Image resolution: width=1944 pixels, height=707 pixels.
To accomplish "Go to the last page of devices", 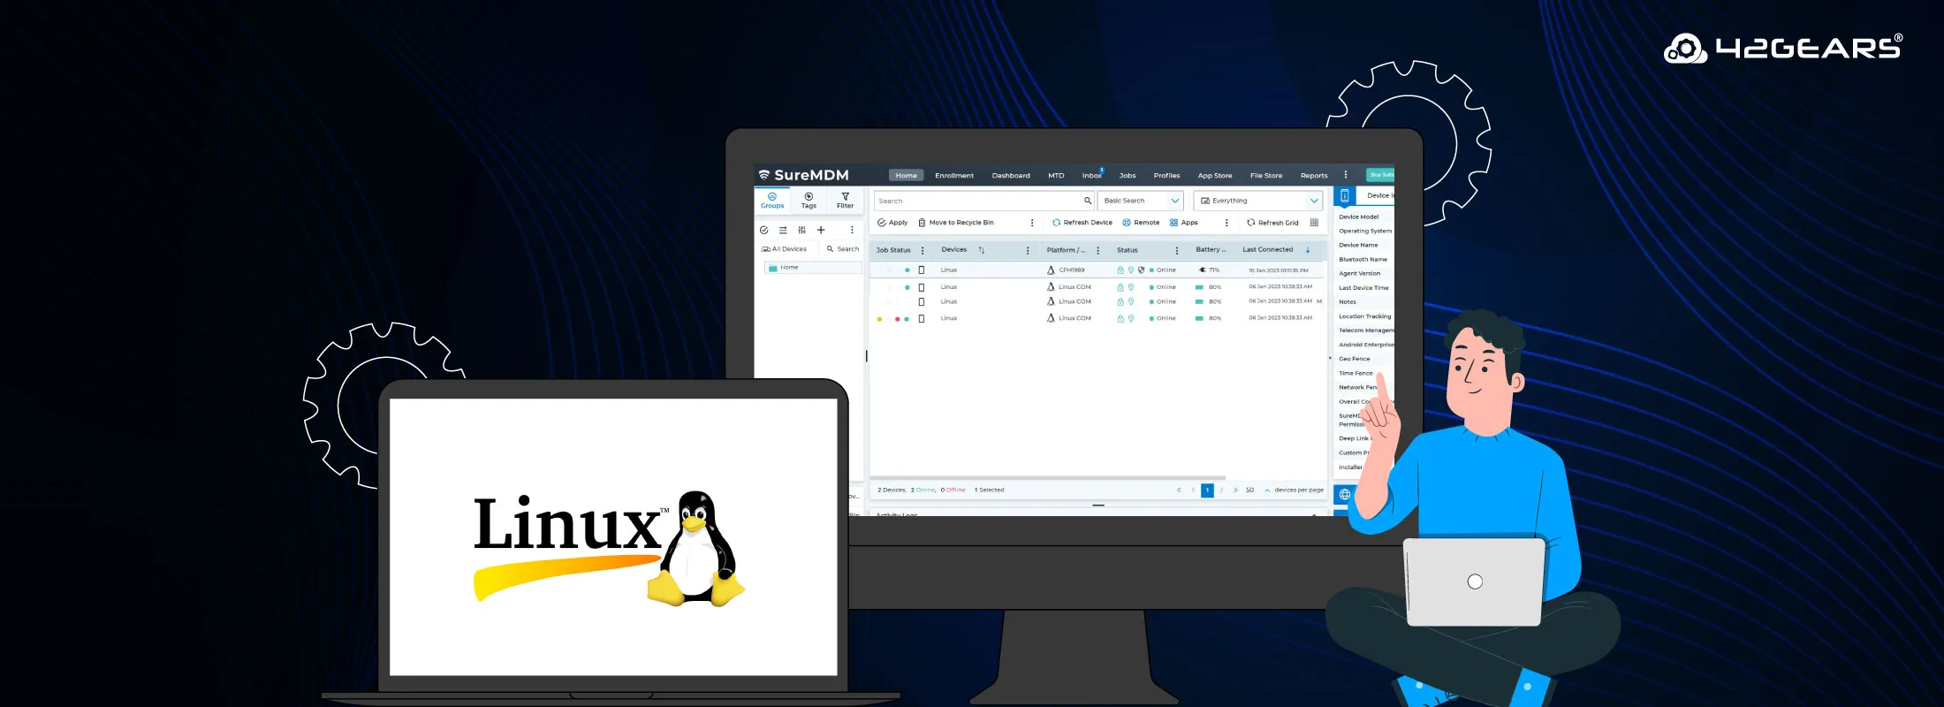I will click(1235, 490).
